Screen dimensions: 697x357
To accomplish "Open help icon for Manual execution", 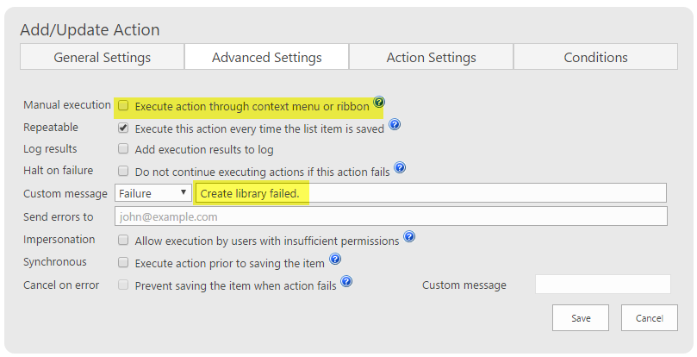I will point(379,102).
